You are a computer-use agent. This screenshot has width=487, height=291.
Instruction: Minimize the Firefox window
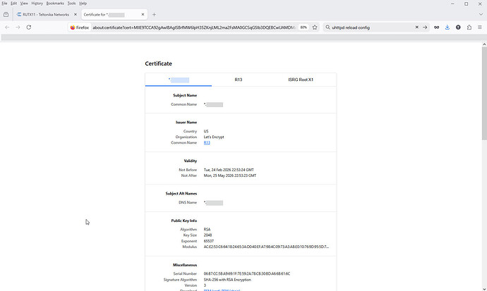452,4
